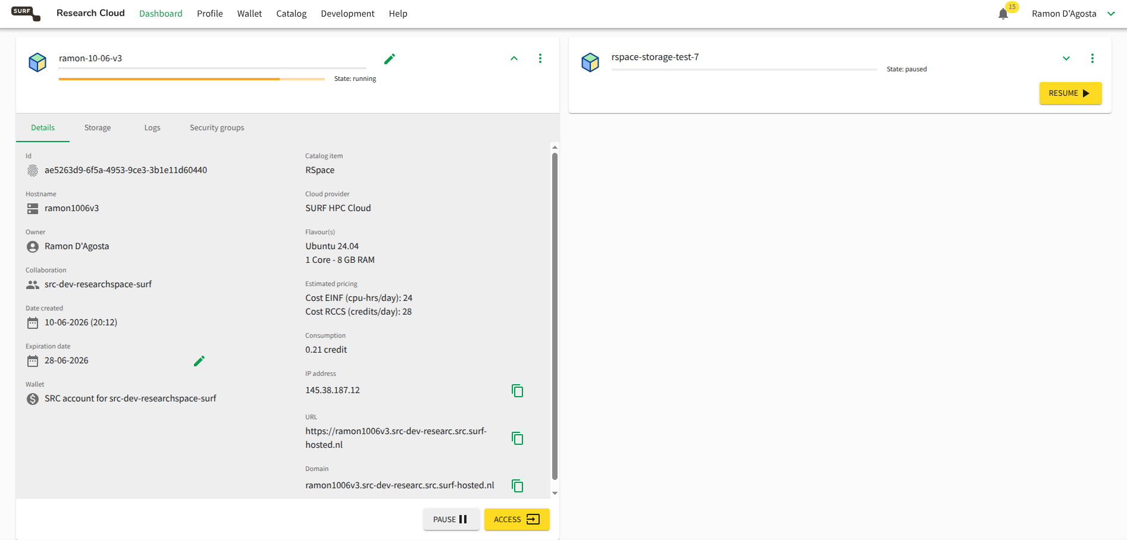Click the hostname ramon1006v3
The image size is (1127, 540).
71,208
